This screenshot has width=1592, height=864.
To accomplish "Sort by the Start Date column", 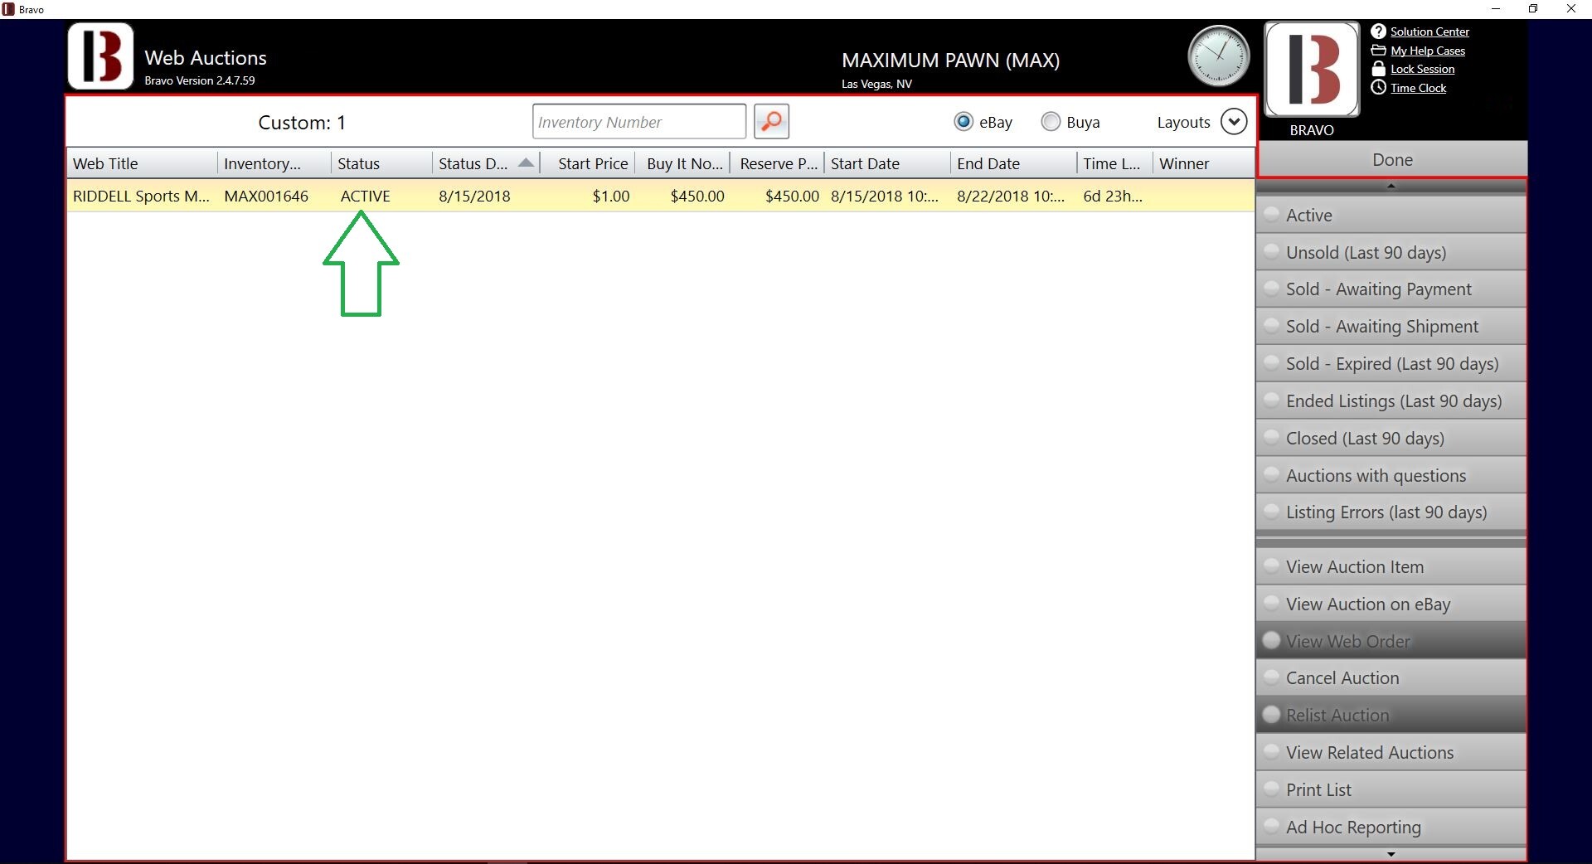I will pos(887,163).
